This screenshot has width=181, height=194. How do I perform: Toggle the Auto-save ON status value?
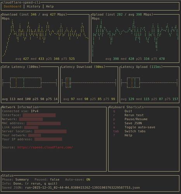tap(88, 180)
